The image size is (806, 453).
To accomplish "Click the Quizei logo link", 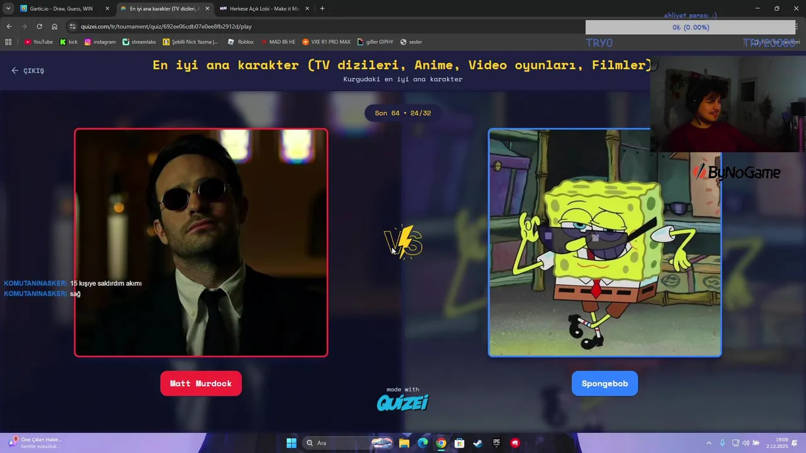I will tap(402, 402).
